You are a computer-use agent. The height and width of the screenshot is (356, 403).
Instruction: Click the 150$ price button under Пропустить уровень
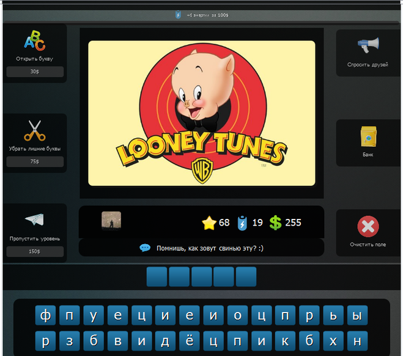coord(35,251)
